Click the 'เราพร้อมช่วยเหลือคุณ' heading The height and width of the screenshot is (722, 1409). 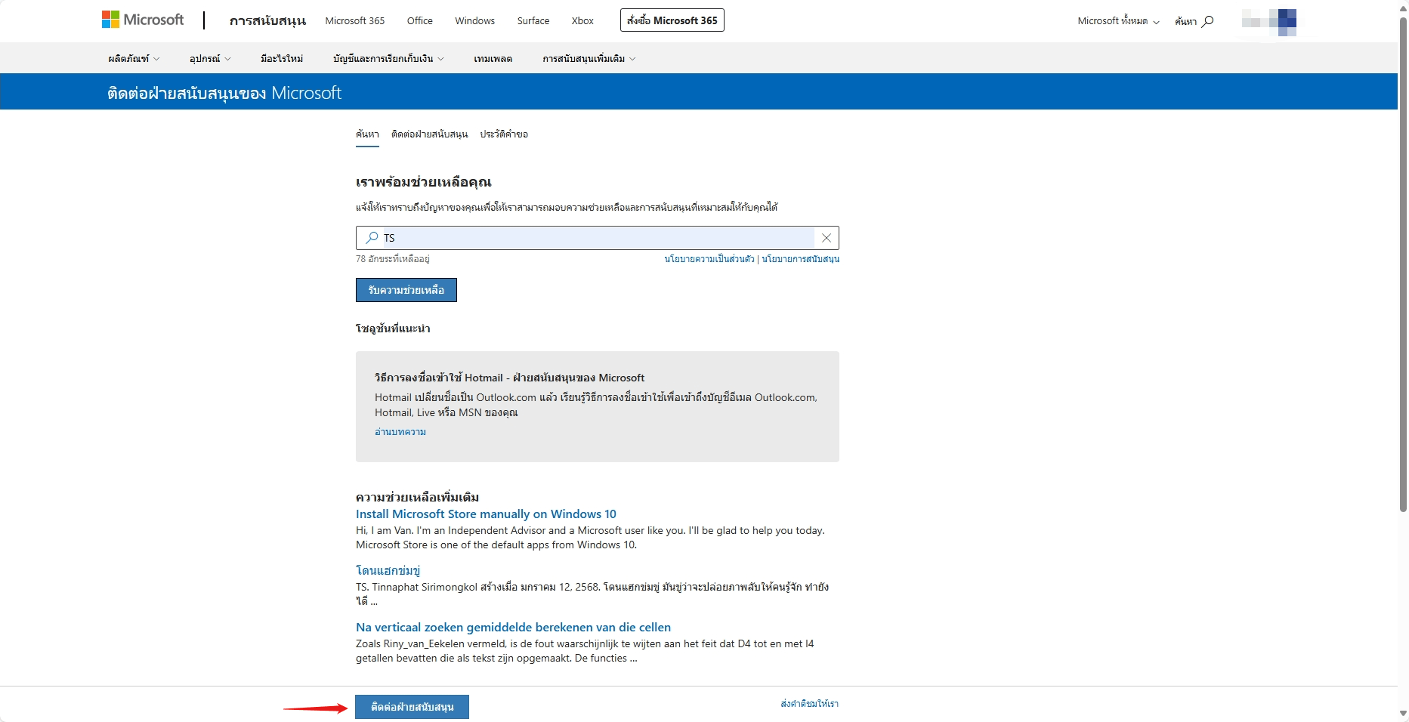point(424,182)
